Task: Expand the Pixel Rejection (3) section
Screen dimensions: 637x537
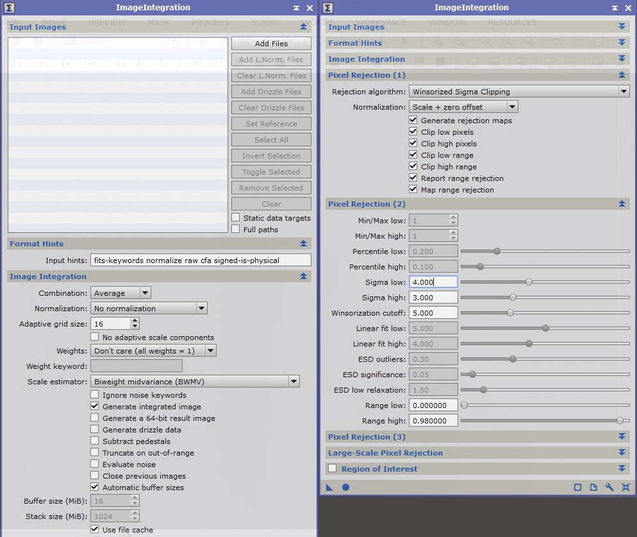Action: 621,437
